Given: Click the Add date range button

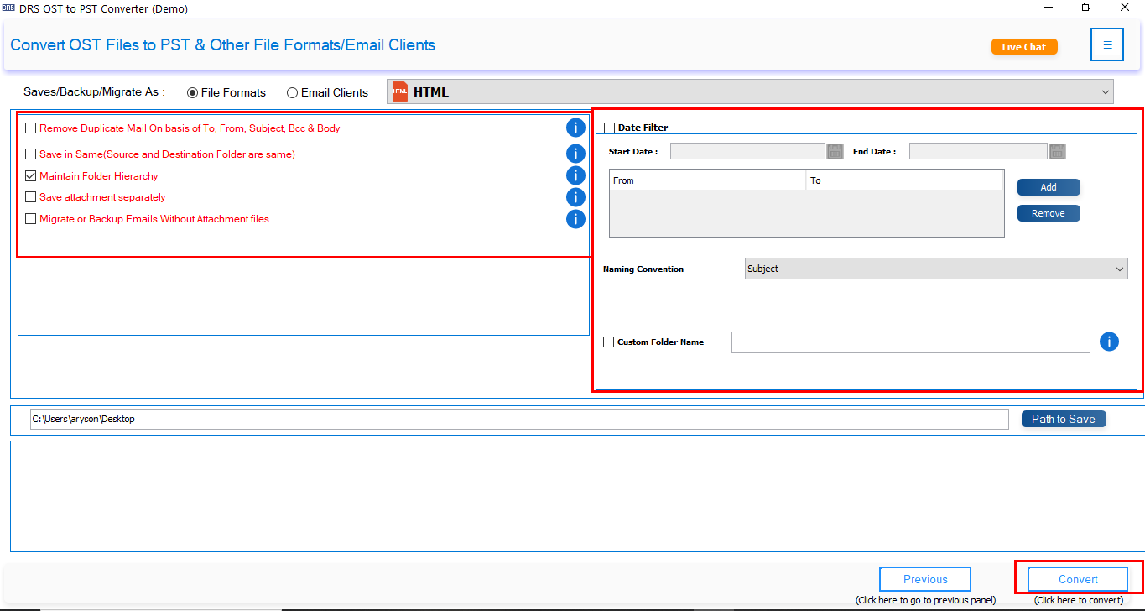Looking at the screenshot, I should (x=1049, y=187).
